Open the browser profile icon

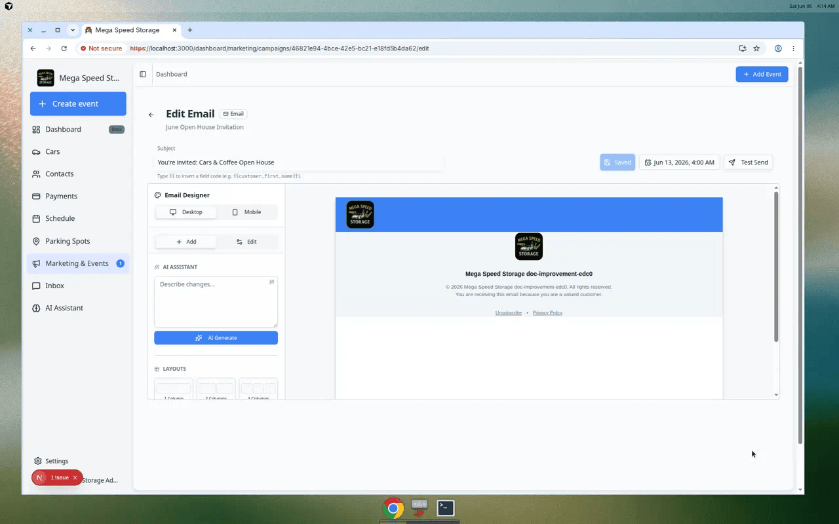coord(778,48)
